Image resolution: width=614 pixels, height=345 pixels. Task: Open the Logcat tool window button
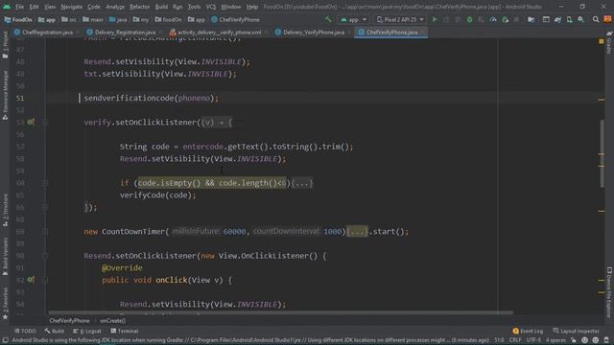[87, 331]
